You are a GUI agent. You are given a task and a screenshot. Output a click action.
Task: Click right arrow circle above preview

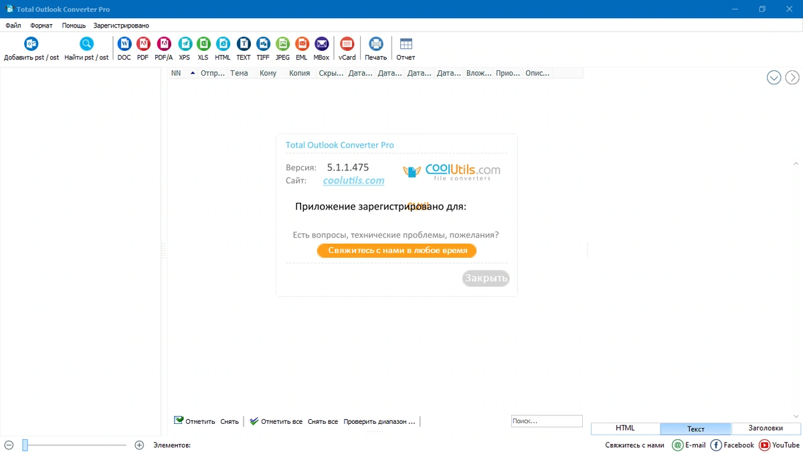pos(792,78)
